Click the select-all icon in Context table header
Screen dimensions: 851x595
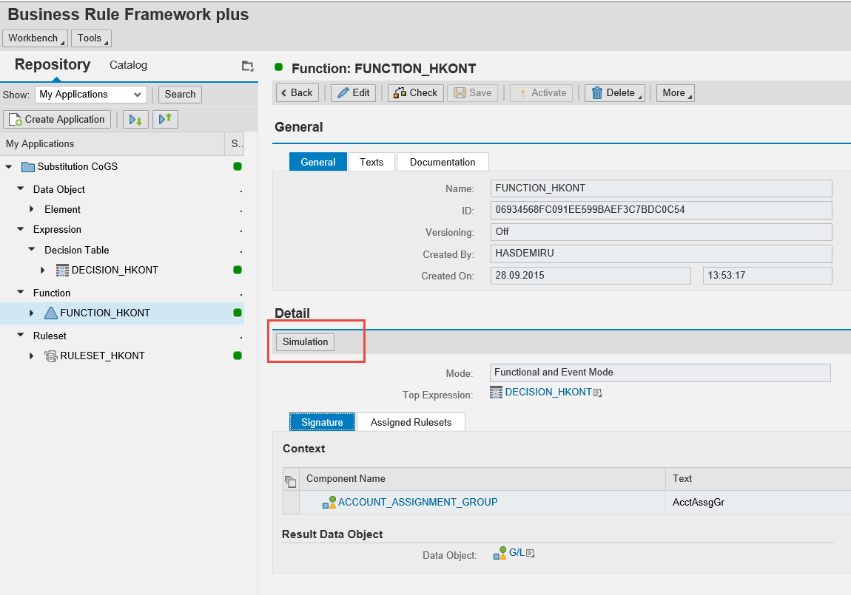290,481
